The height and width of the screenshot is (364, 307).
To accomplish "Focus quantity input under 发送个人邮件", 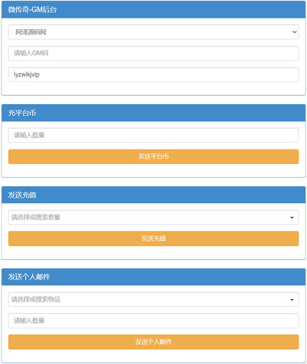I will pyautogui.click(x=153, y=320).
